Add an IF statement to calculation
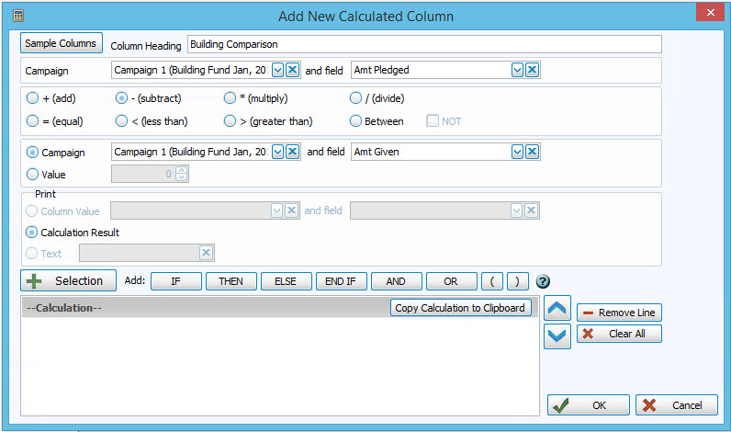Viewport: 731px width, 432px height. pyautogui.click(x=175, y=281)
